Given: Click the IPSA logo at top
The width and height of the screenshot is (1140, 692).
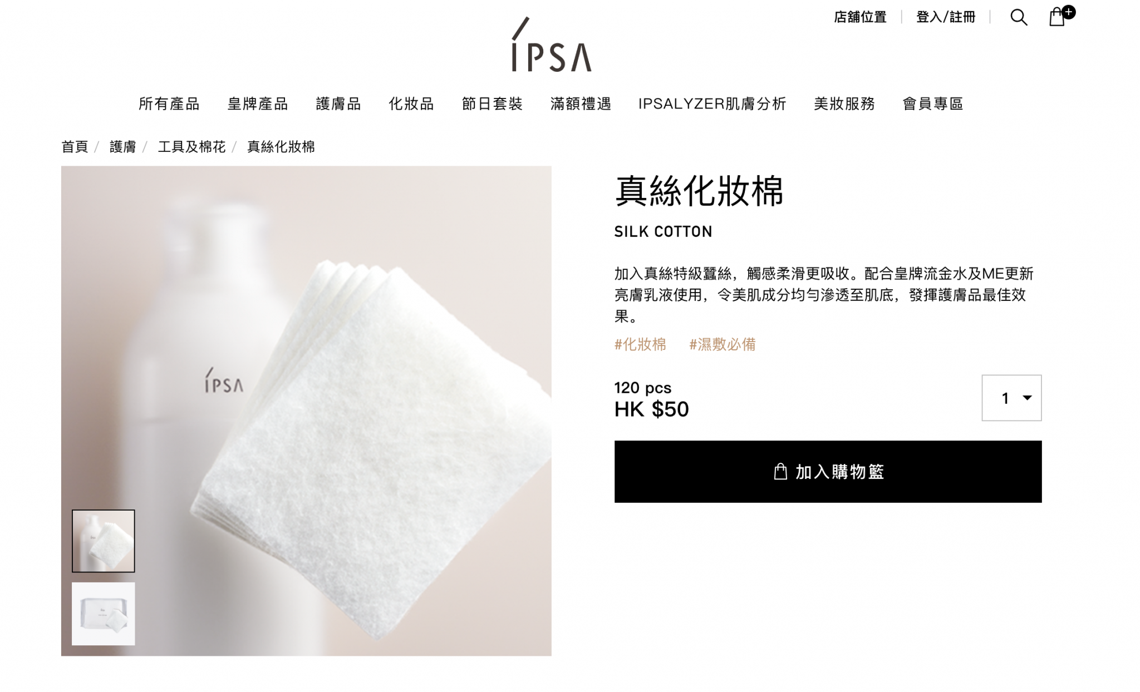Looking at the screenshot, I should (551, 45).
